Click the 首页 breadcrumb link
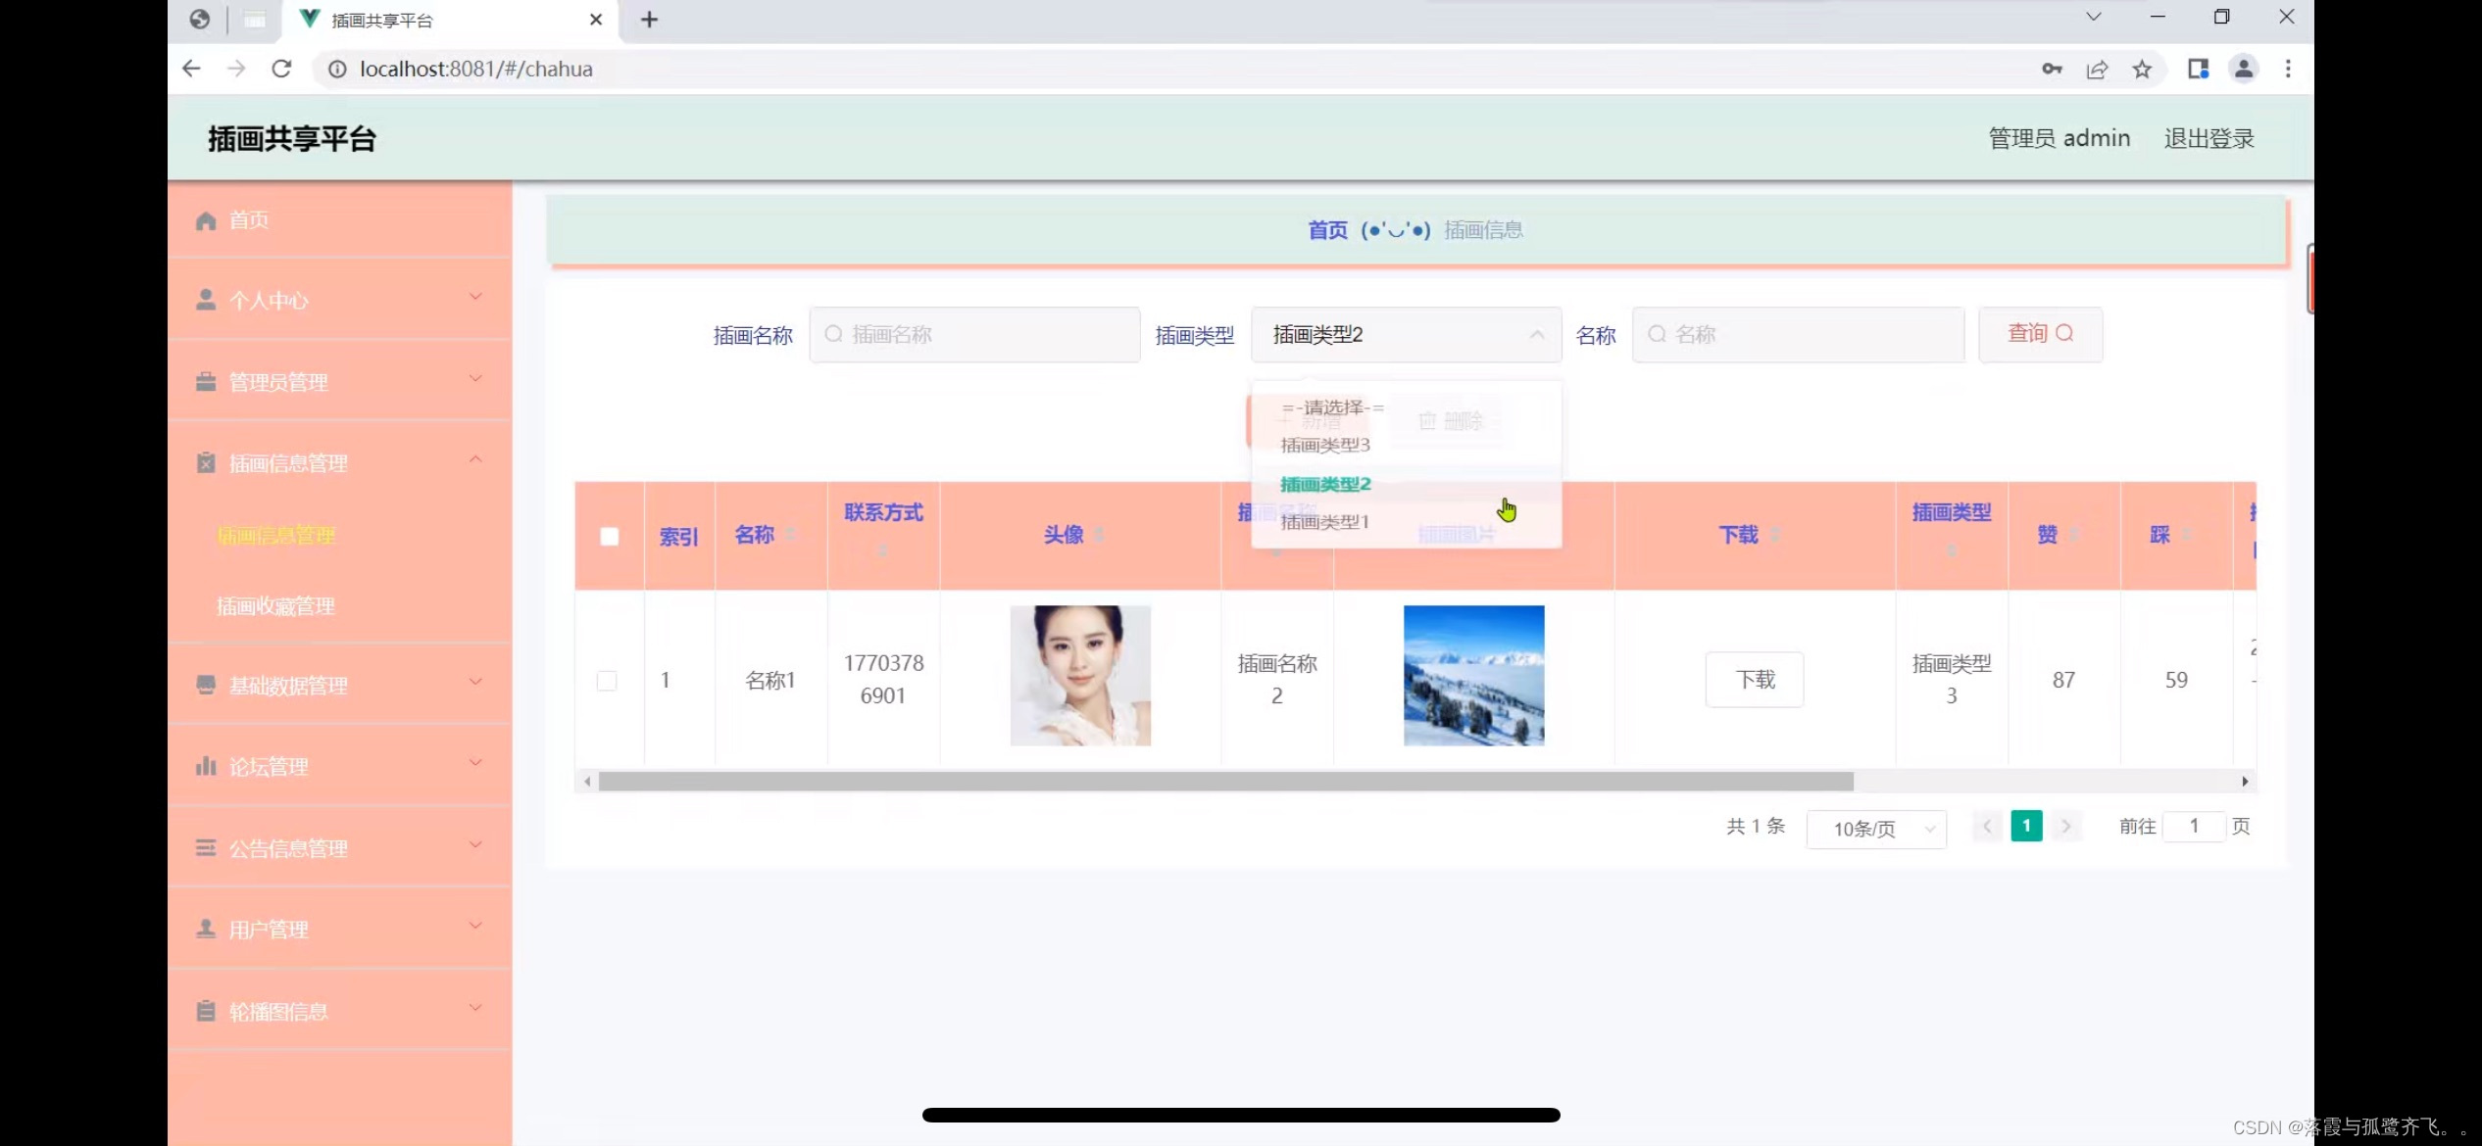 (x=1327, y=230)
